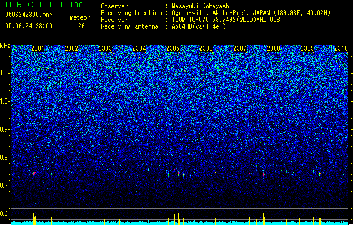The image size is (354, 225).
Task: Click the 2309 time marker
Action: tap(307, 48)
